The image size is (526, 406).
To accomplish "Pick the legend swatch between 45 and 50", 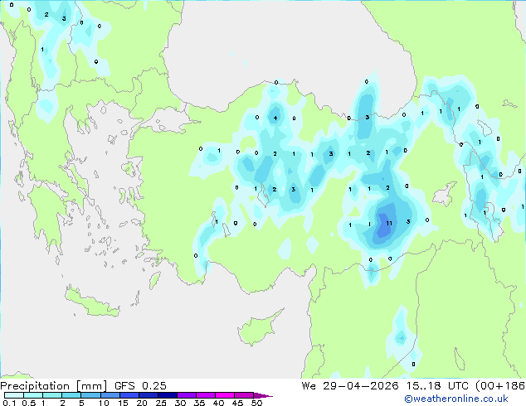I will point(244,395).
